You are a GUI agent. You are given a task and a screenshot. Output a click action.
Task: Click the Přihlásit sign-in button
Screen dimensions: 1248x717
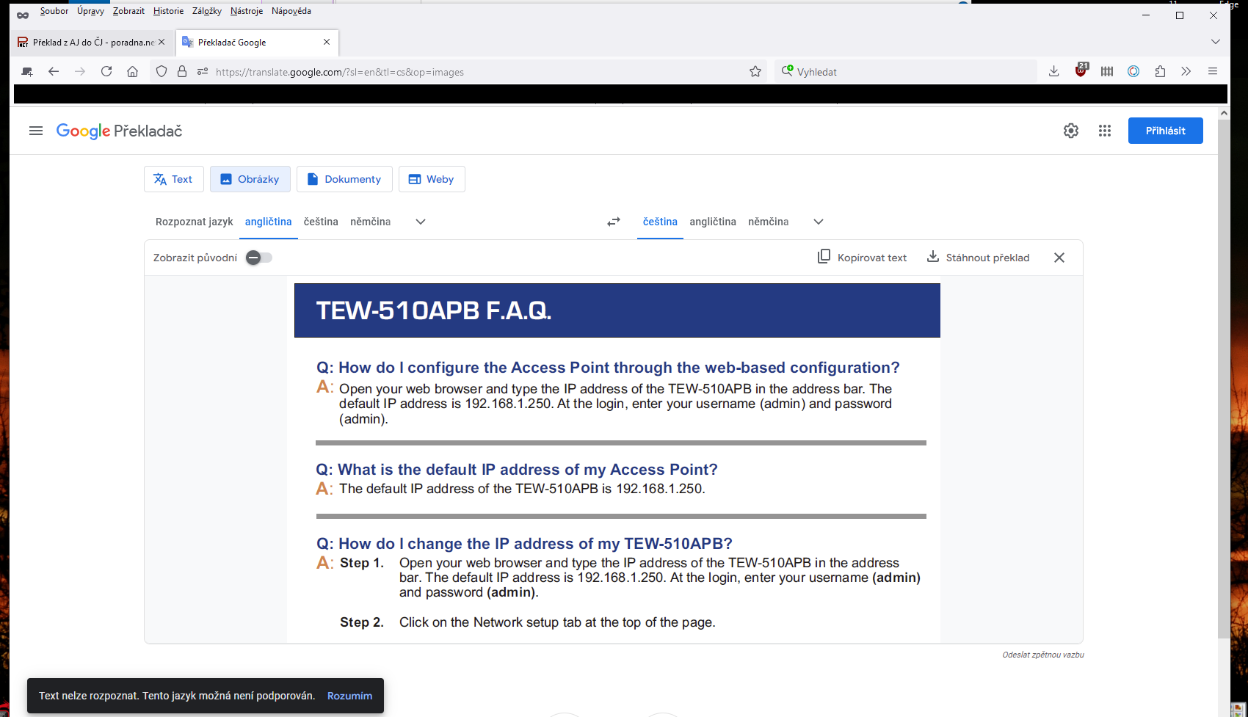tap(1166, 131)
